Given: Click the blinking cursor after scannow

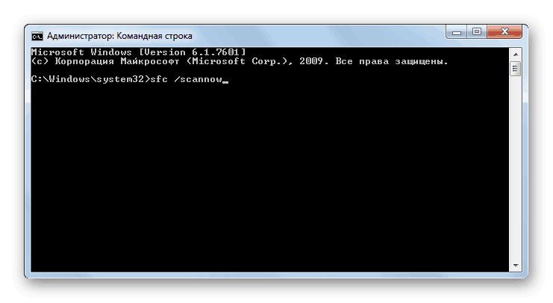Looking at the screenshot, I should [225, 82].
